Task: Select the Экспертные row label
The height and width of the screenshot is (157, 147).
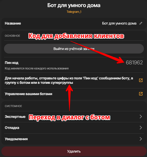Action: (15, 117)
